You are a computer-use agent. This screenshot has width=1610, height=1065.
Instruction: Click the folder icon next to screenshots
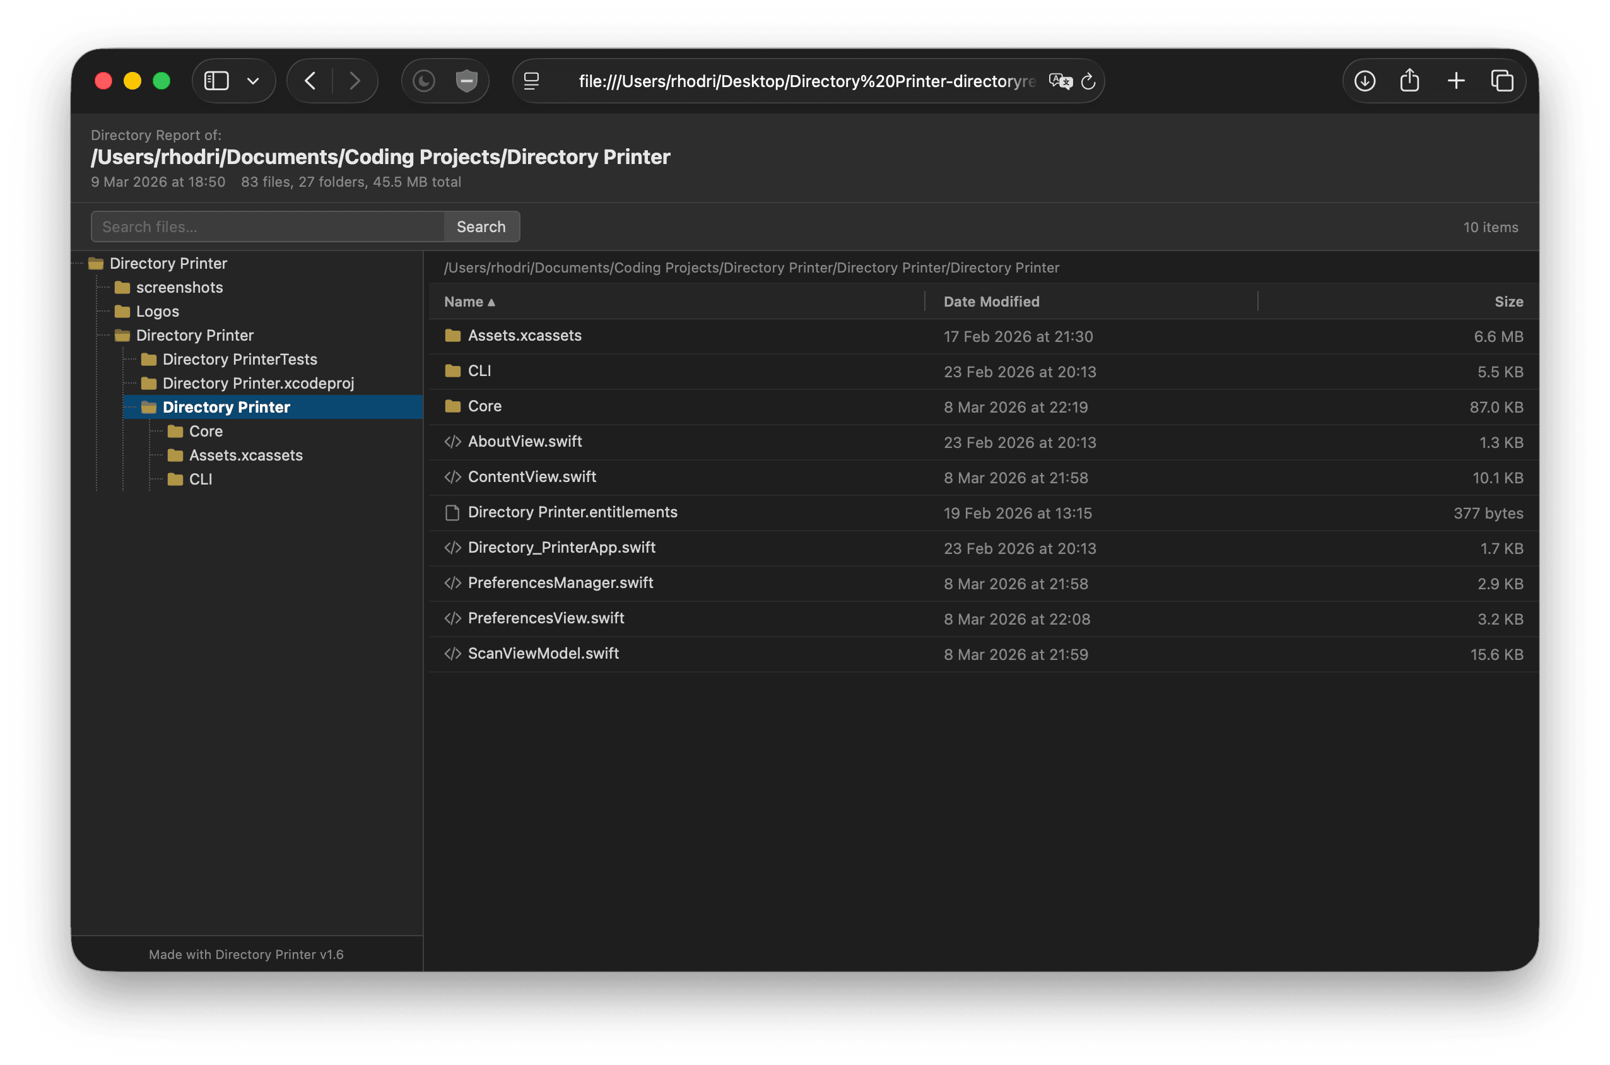[x=122, y=287]
